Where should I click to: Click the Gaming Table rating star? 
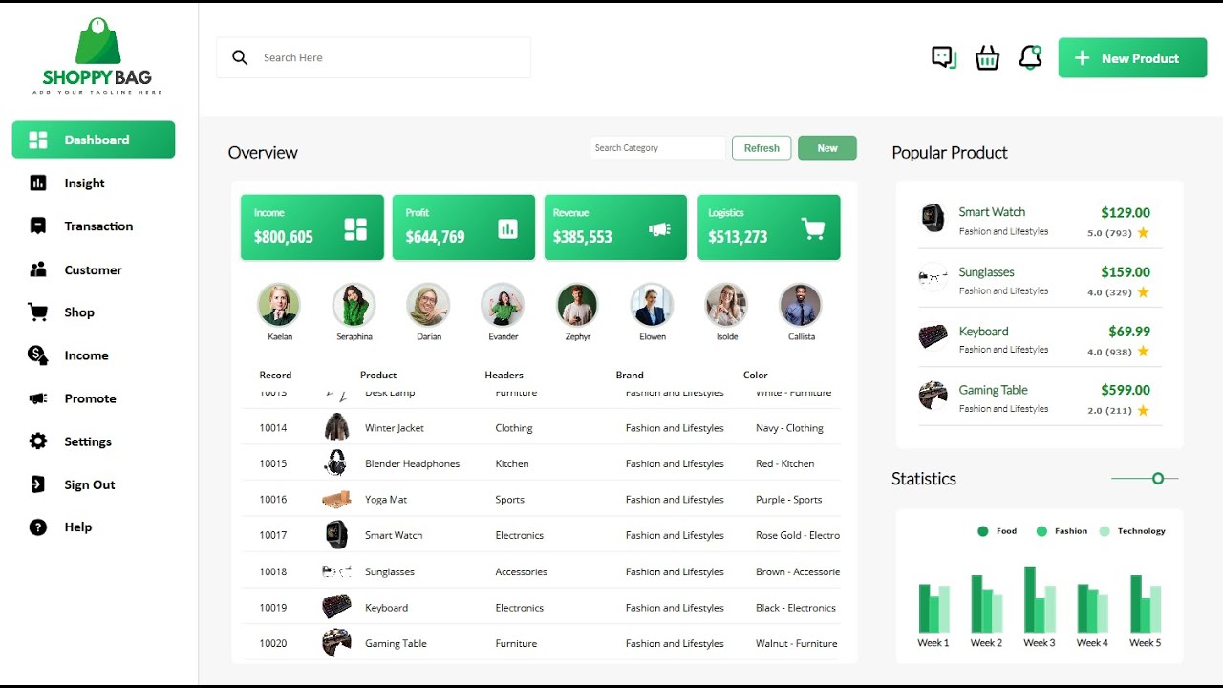[1143, 411]
